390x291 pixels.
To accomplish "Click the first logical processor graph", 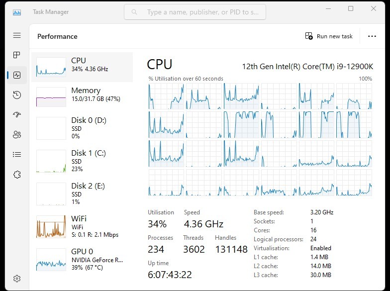I will [166, 96].
